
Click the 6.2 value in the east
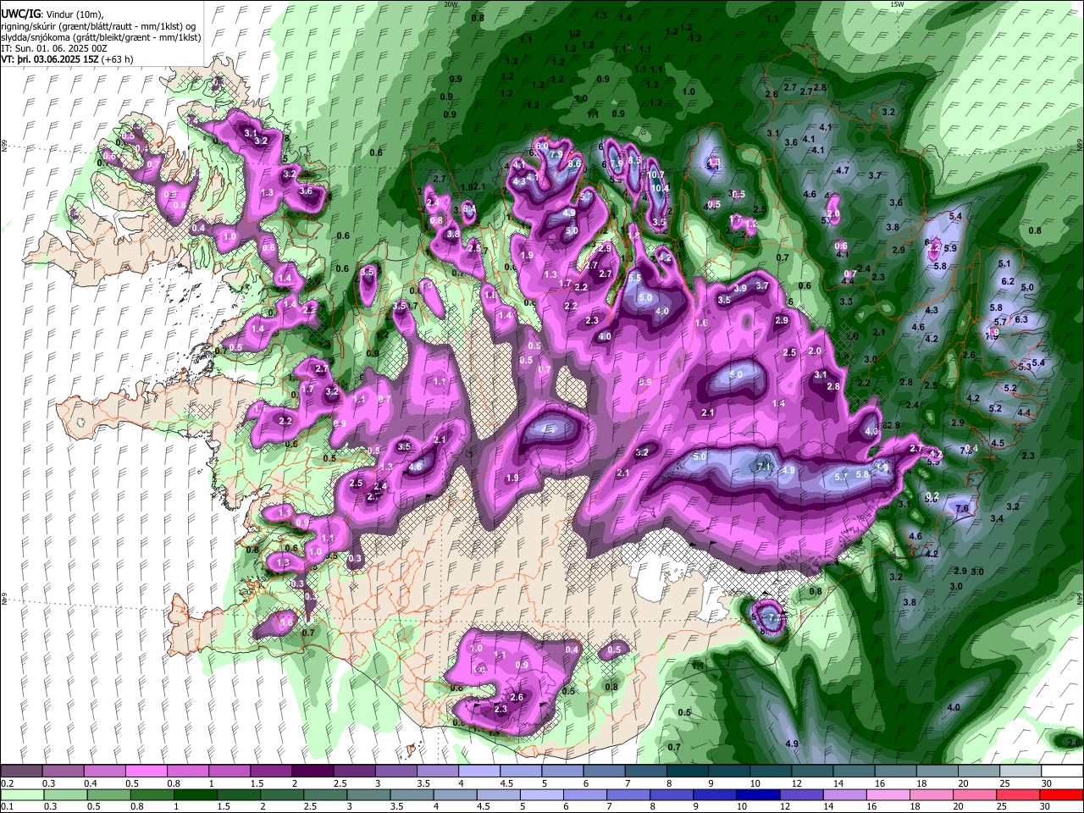1008,281
